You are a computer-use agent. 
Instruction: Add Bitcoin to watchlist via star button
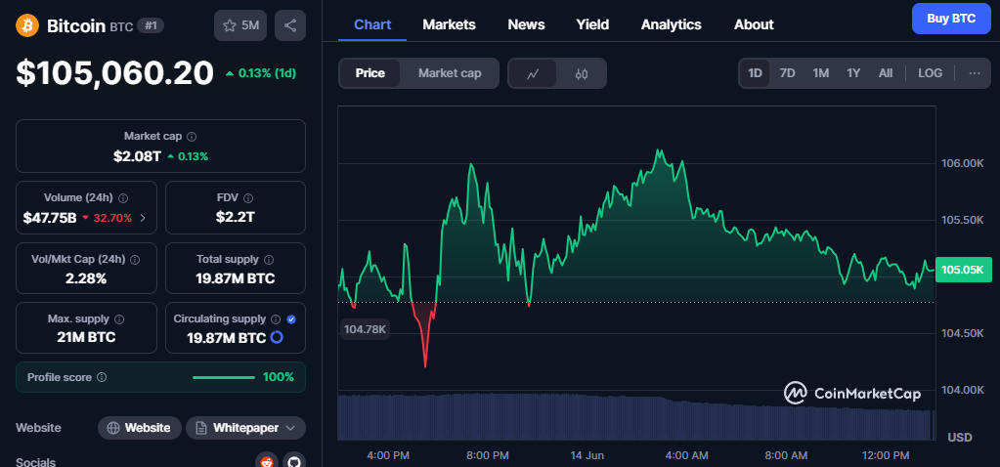(x=240, y=25)
